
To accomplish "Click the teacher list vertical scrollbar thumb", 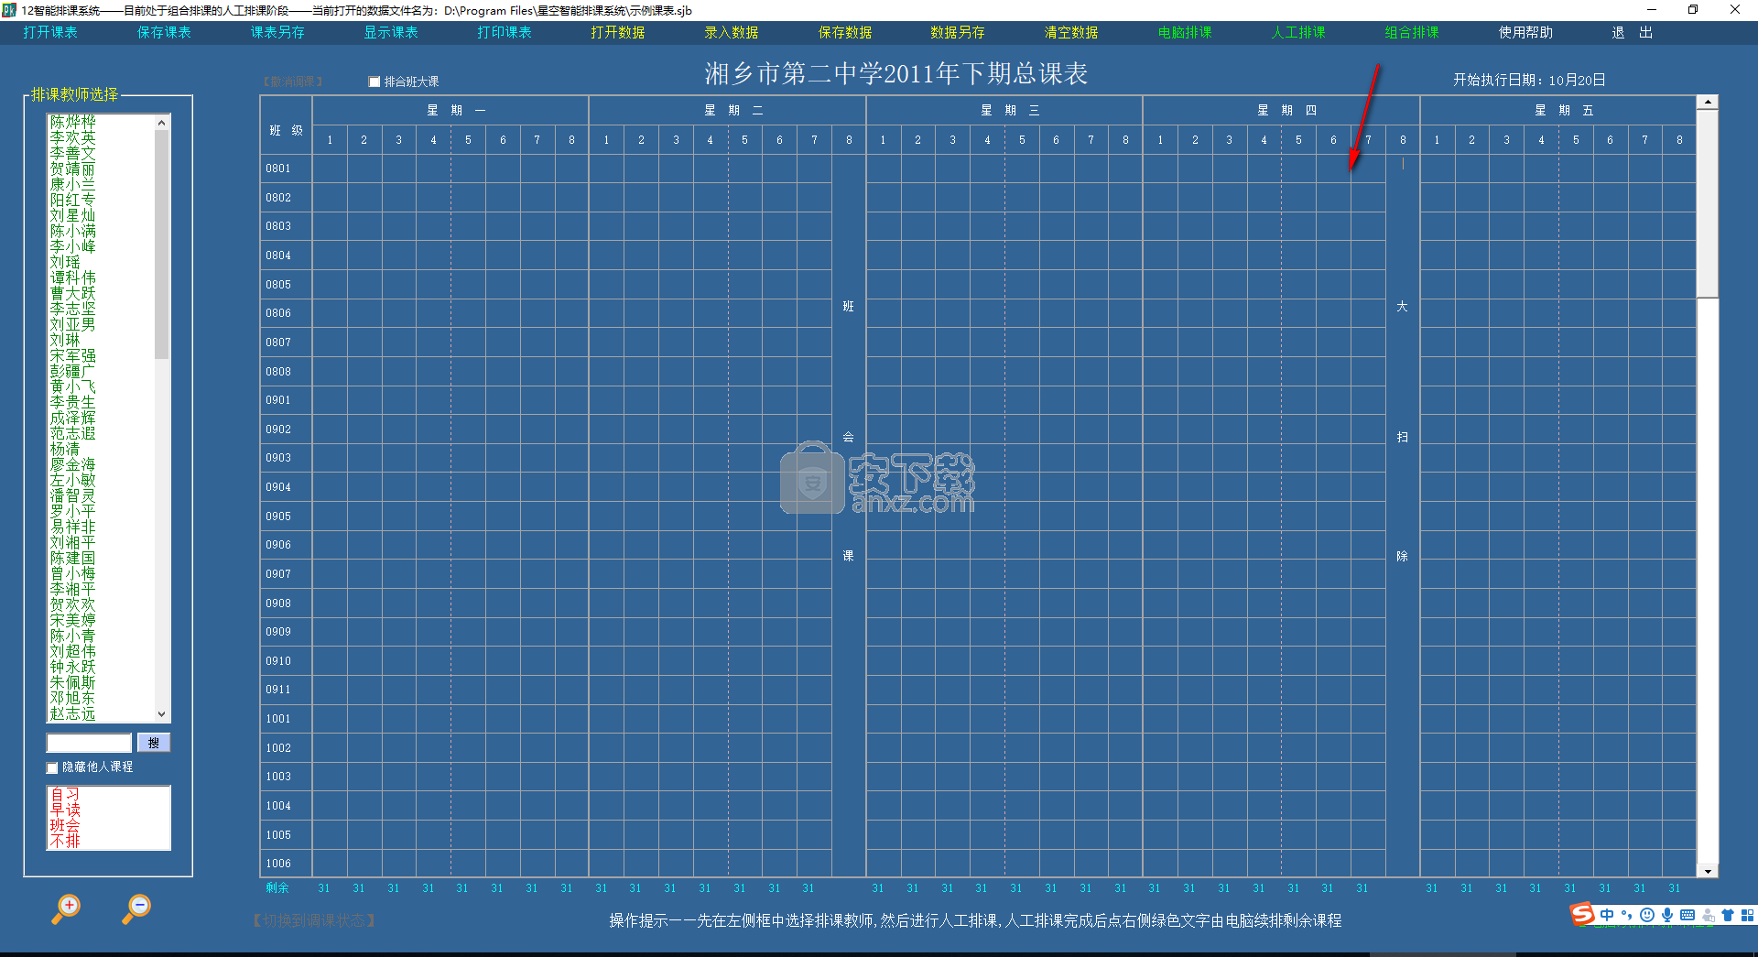I will point(162,245).
